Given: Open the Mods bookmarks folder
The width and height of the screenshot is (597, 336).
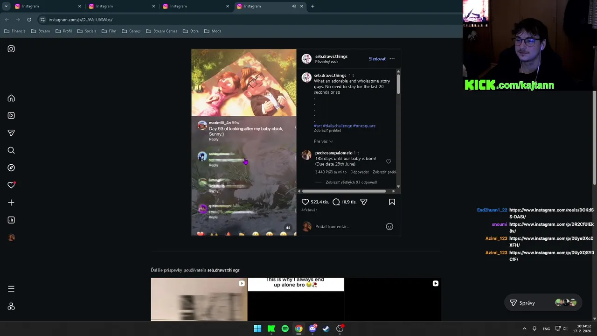Looking at the screenshot, I should tap(213, 31).
